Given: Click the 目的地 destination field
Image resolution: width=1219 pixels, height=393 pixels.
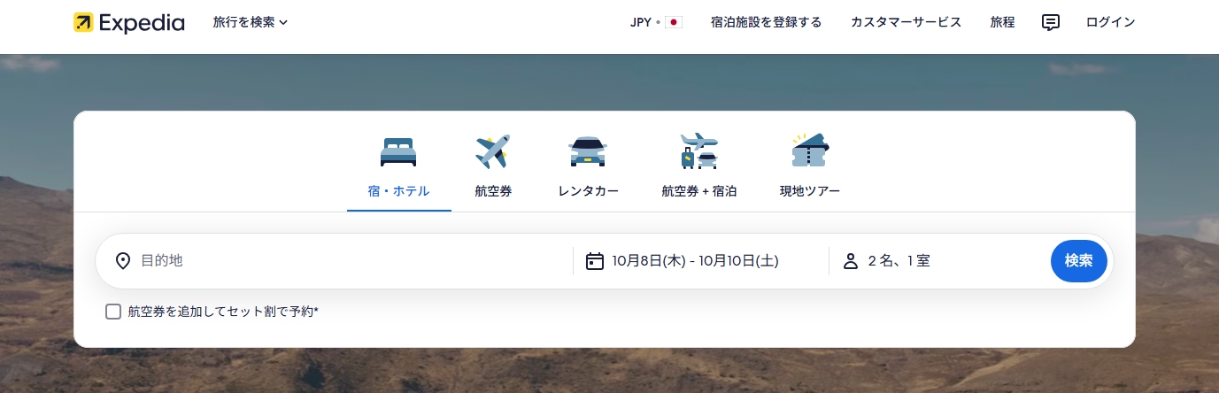Looking at the screenshot, I should tap(335, 261).
